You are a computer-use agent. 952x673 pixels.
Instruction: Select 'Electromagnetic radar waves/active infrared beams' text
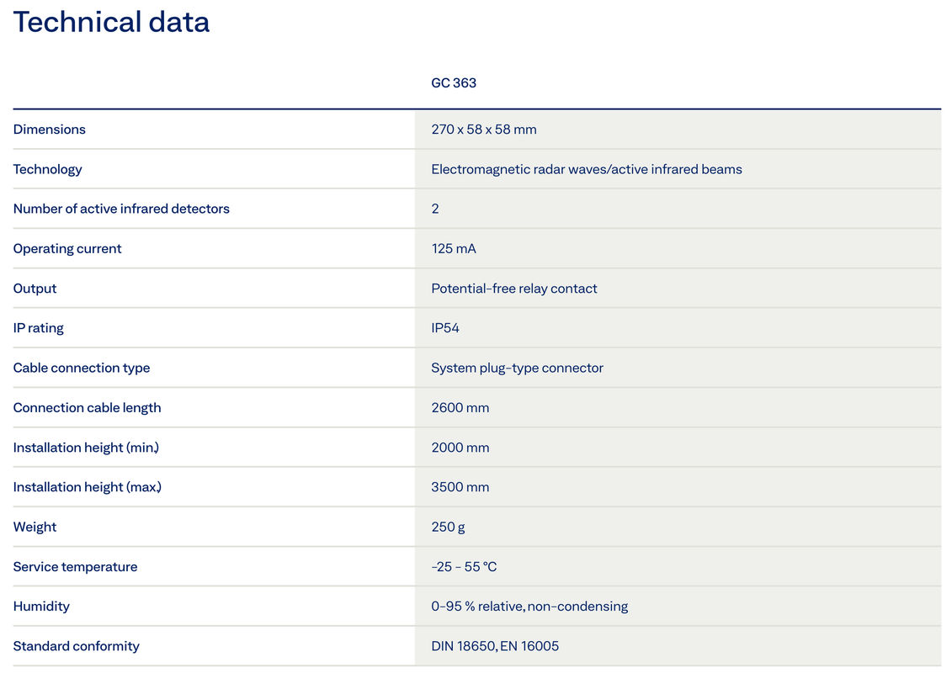(587, 169)
